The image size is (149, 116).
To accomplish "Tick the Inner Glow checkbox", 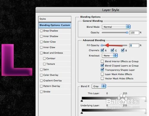I will coord(41,47).
